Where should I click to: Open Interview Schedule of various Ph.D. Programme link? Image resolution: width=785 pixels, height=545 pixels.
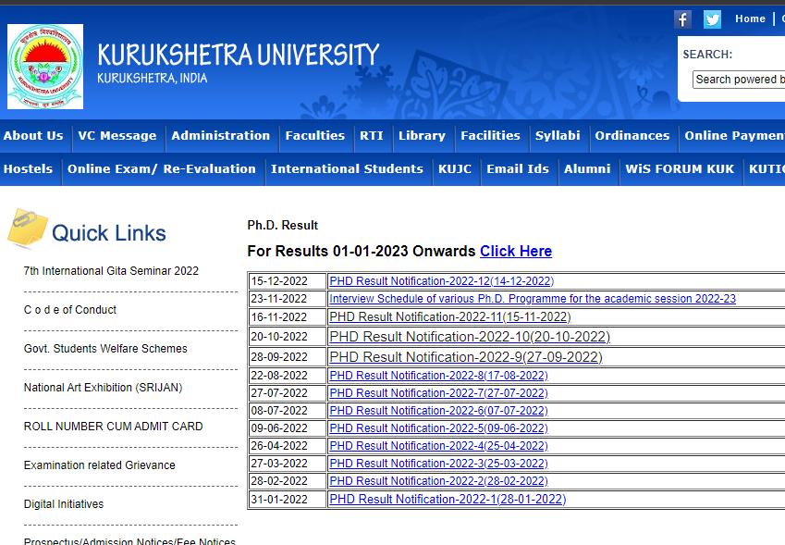(x=533, y=299)
